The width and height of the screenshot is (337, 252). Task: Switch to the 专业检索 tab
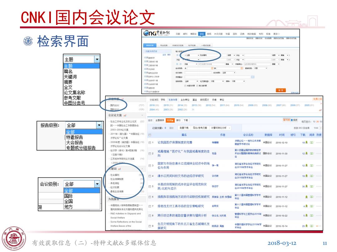pos(164,45)
